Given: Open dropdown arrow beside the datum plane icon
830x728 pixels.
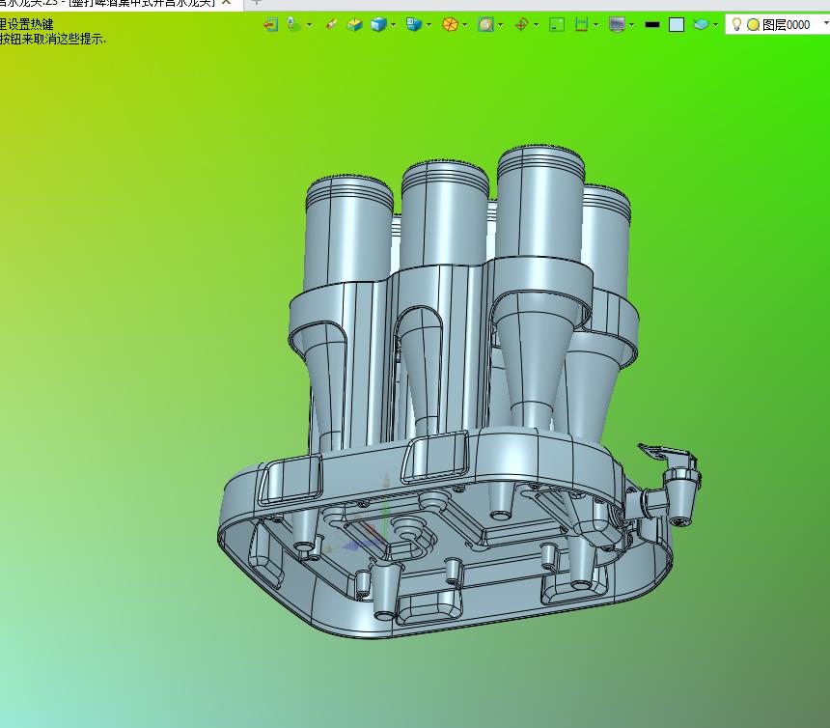Looking at the screenshot, I should (x=309, y=25).
